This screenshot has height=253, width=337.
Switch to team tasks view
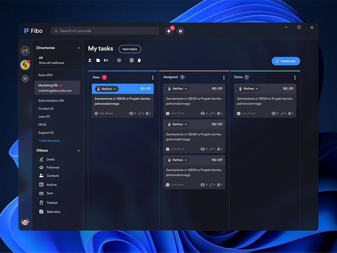tap(130, 49)
